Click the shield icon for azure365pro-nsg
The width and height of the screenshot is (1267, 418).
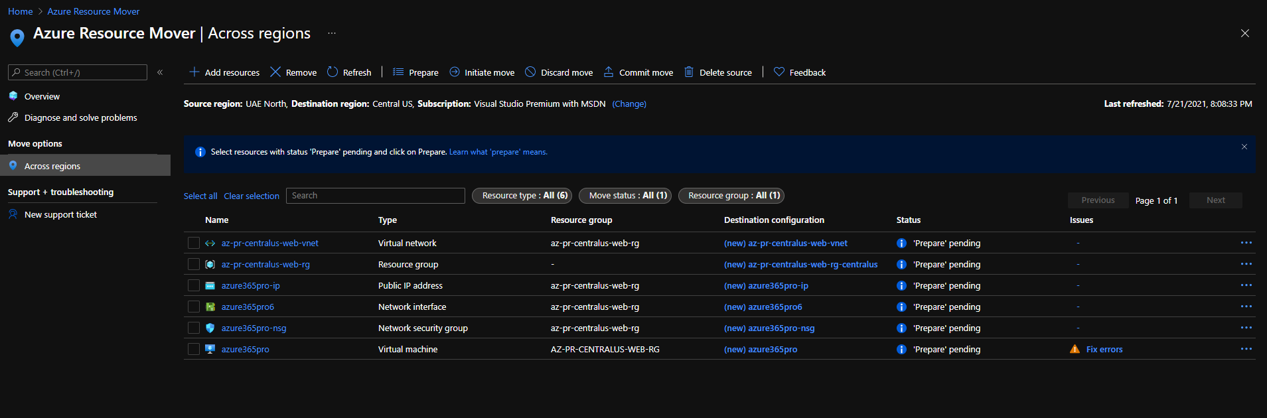[210, 328]
